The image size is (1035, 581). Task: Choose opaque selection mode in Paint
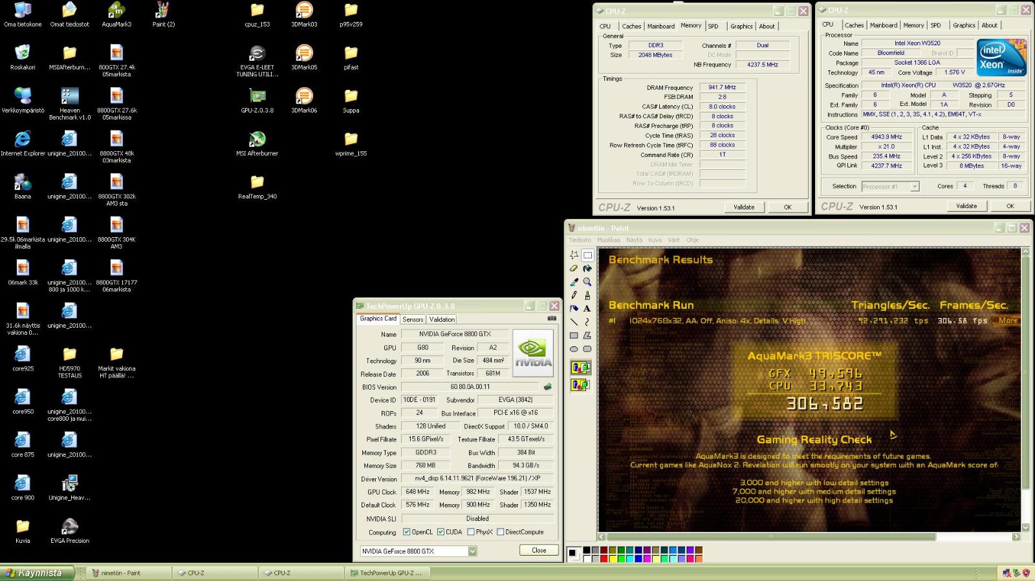580,368
